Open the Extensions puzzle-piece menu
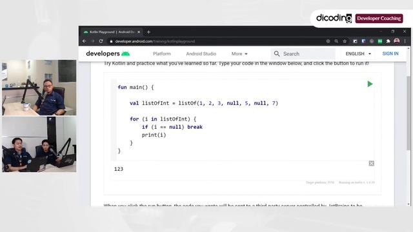This screenshot has height=232, width=413. tap(388, 41)
